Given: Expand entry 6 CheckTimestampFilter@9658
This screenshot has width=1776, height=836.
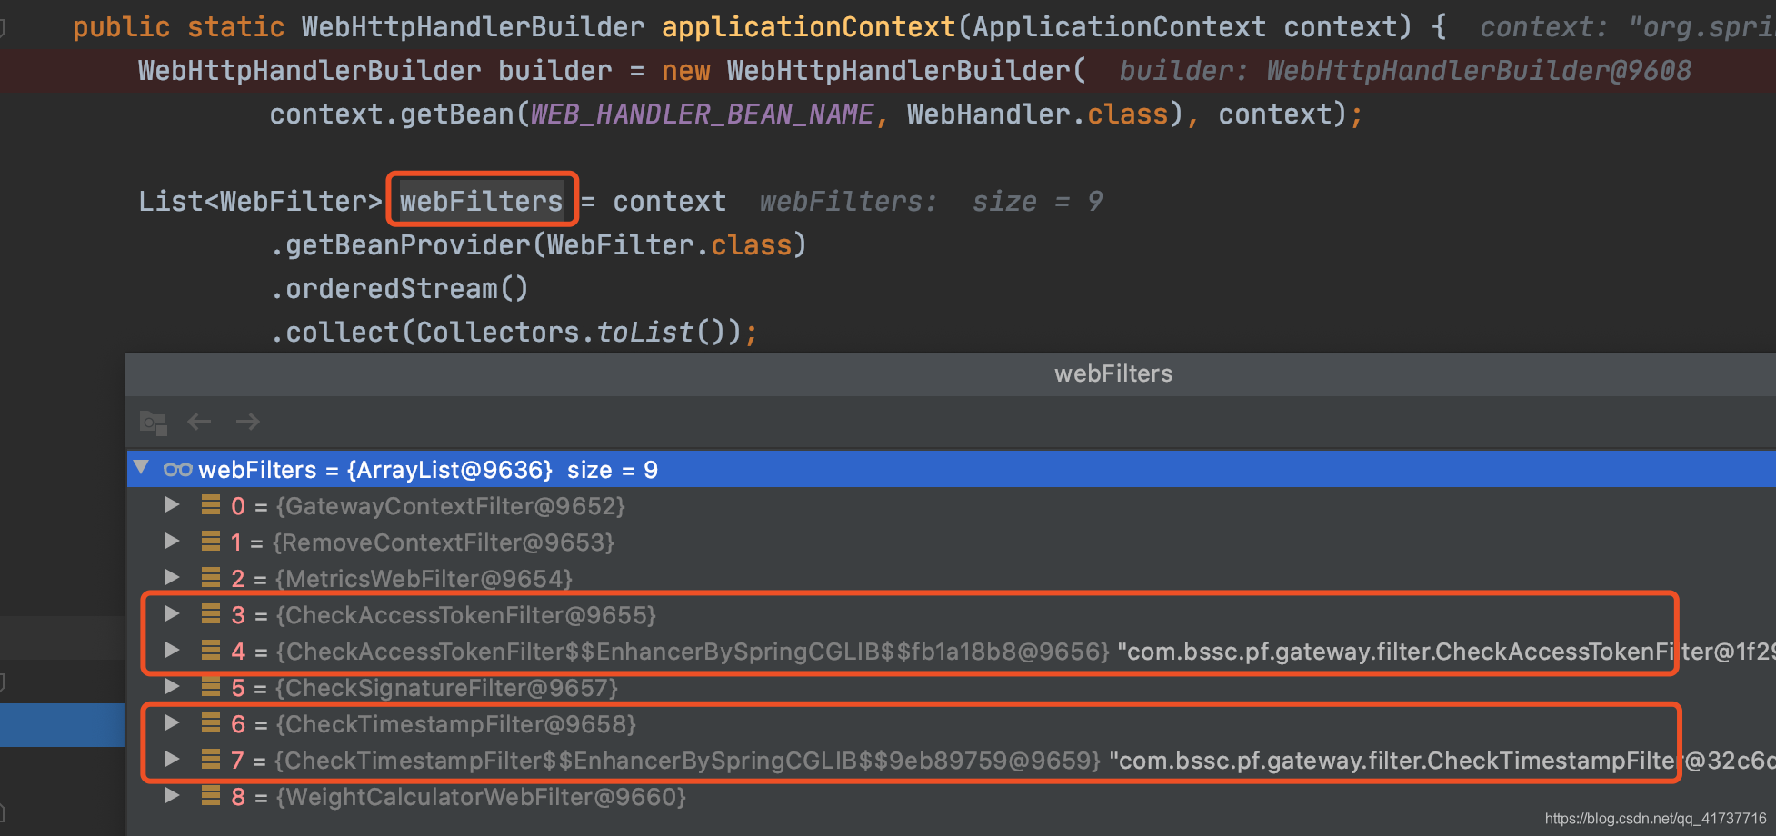Looking at the screenshot, I should (172, 722).
